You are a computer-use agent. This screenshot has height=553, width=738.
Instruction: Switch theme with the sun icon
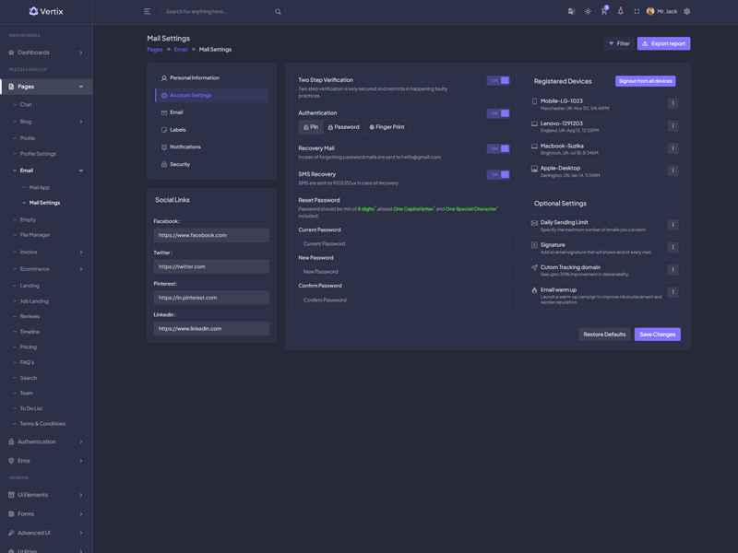click(588, 12)
